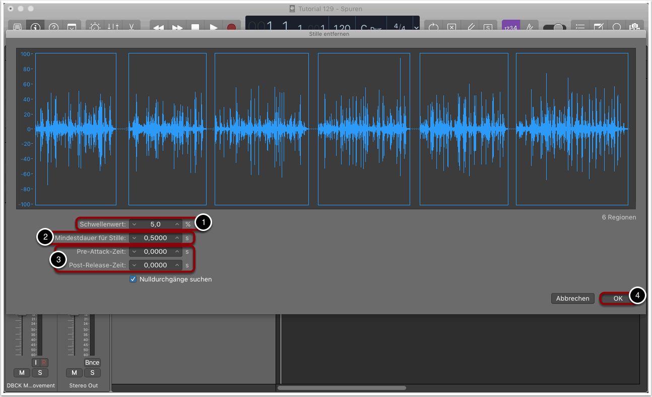Show the Mixer from the toolbar
This screenshot has height=397, width=652.
point(113,27)
